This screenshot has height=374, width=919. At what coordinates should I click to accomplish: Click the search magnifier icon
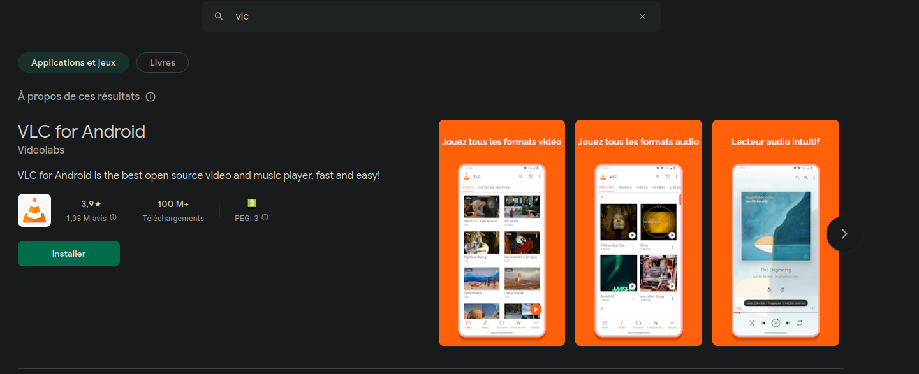pos(219,17)
